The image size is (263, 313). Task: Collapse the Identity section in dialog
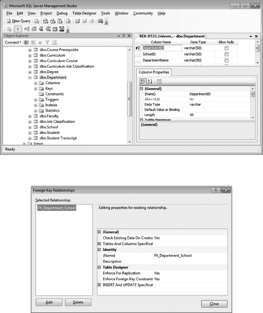point(99,249)
